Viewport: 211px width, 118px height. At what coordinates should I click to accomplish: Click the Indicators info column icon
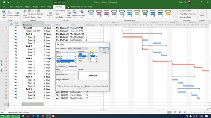coord(12,24)
